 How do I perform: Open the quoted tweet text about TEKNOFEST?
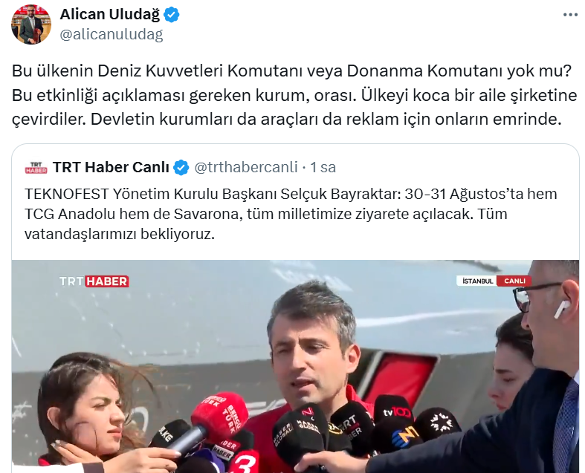click(x=291, y=214)
